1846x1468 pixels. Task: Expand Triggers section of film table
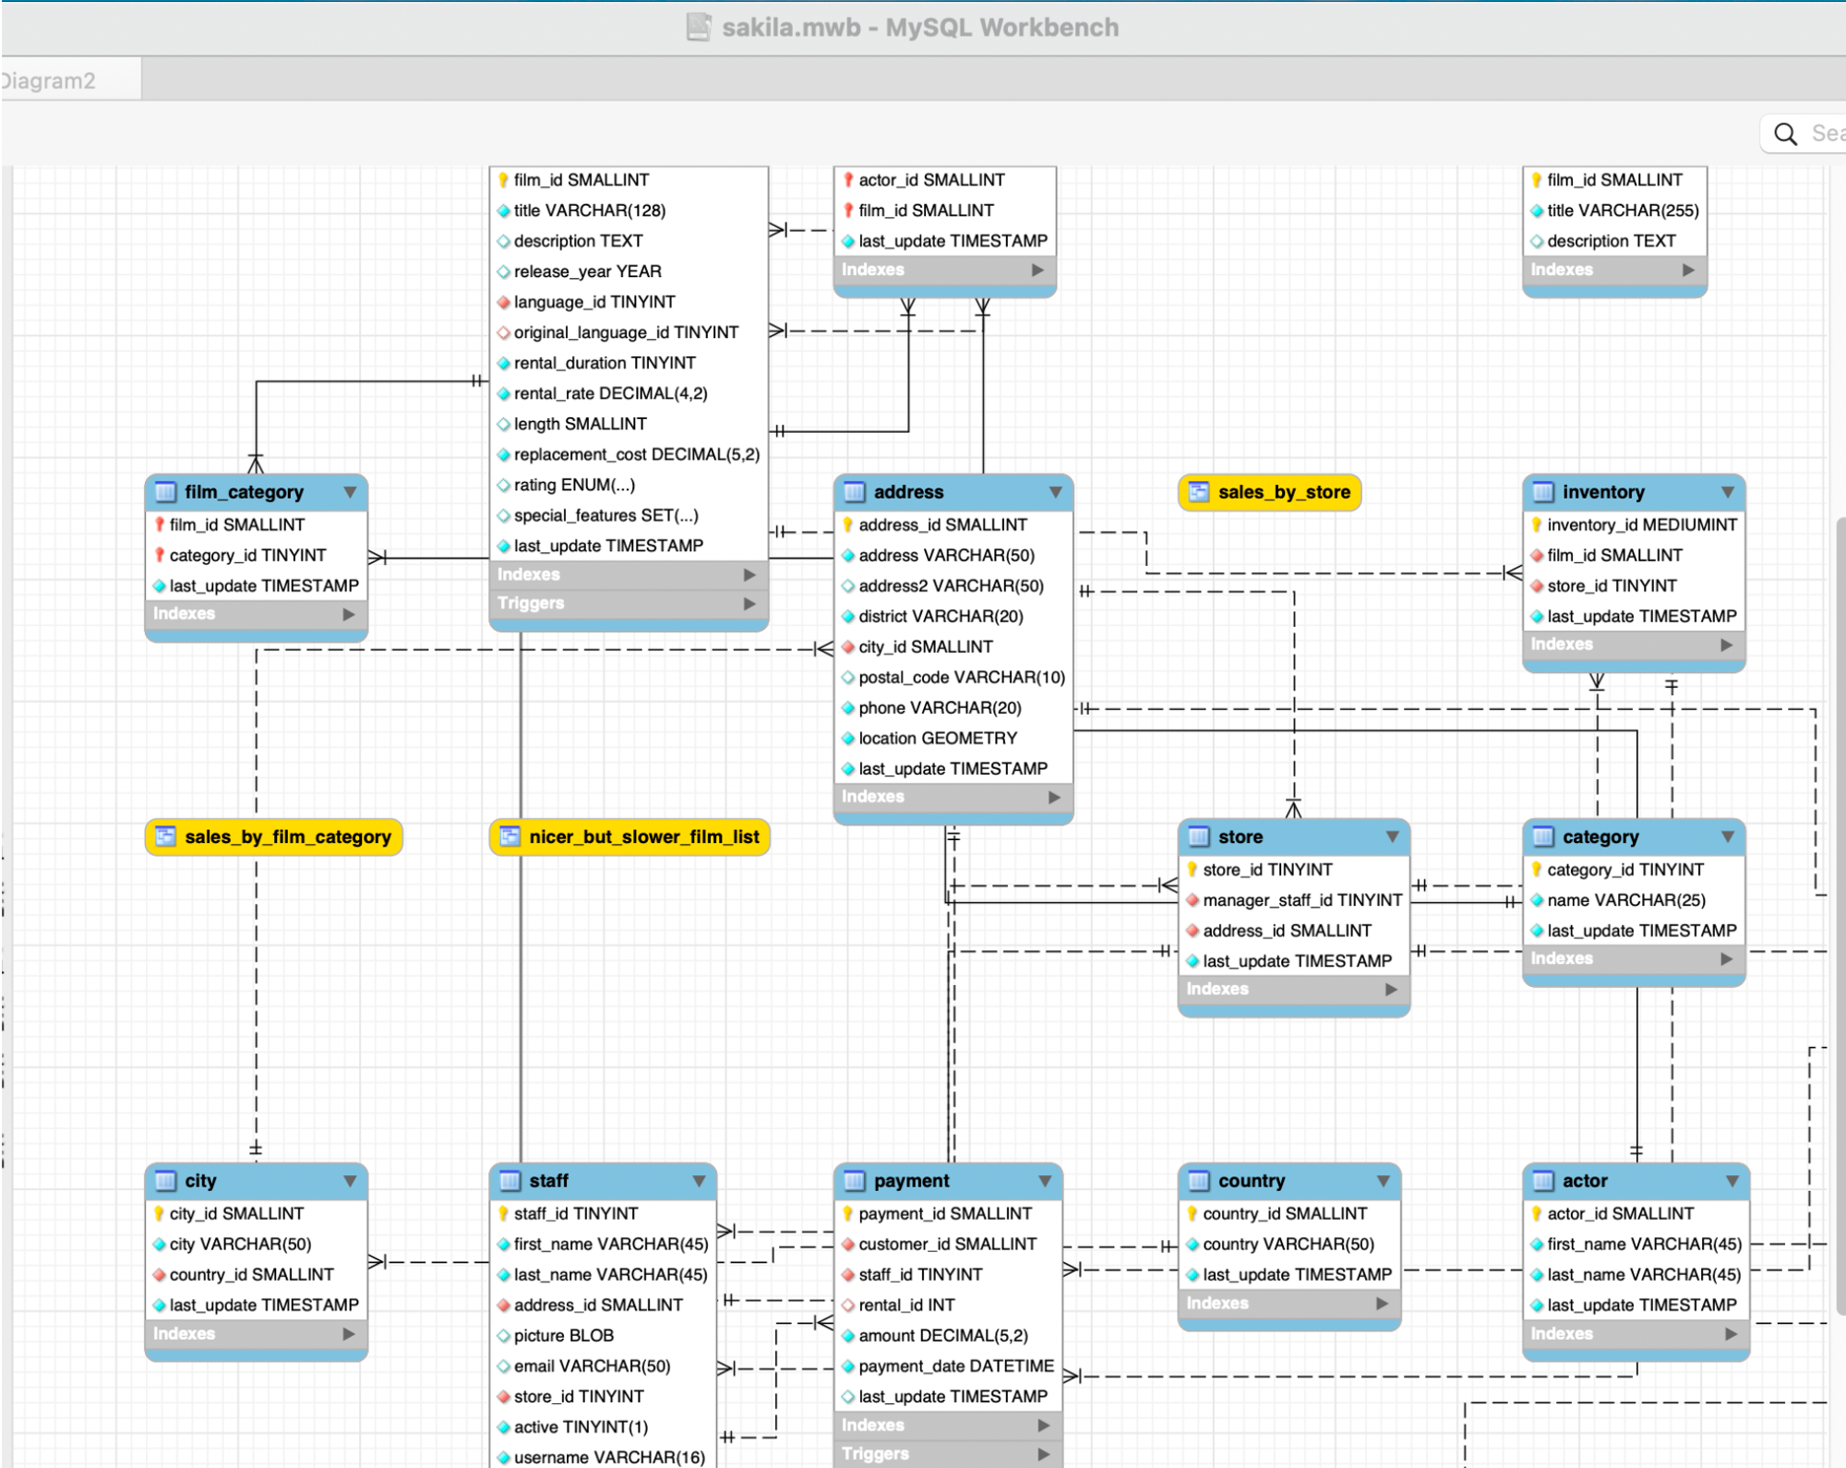(749, 604)
